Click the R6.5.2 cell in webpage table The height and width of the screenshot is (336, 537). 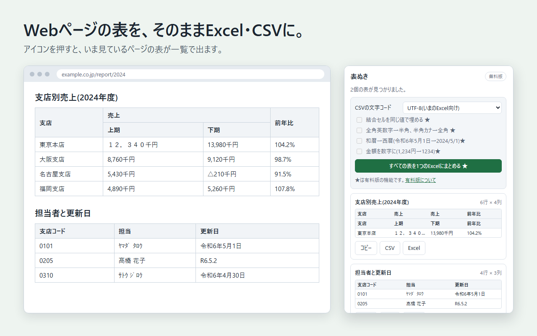(257, 260)
